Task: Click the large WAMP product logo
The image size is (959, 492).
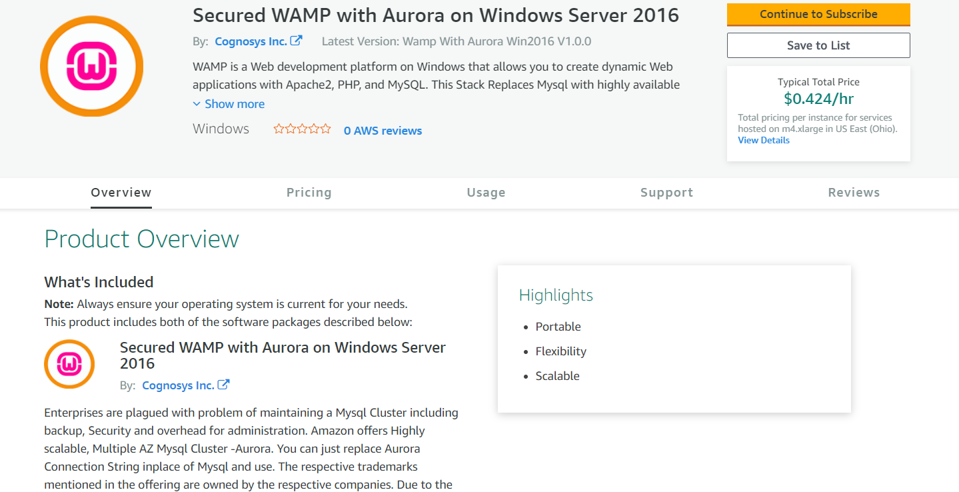Action: point(92,66)
